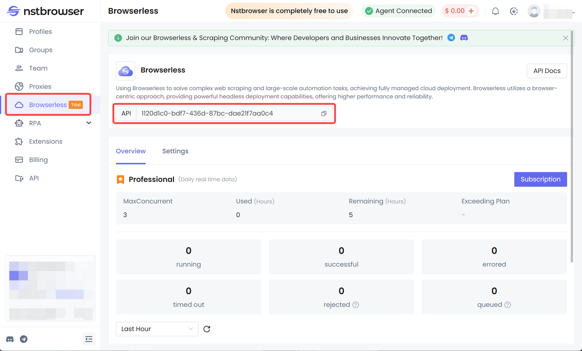Viewport: 582px width, 351px height.
Task: Add balance with the plus icon
Action: pos(471,11)
